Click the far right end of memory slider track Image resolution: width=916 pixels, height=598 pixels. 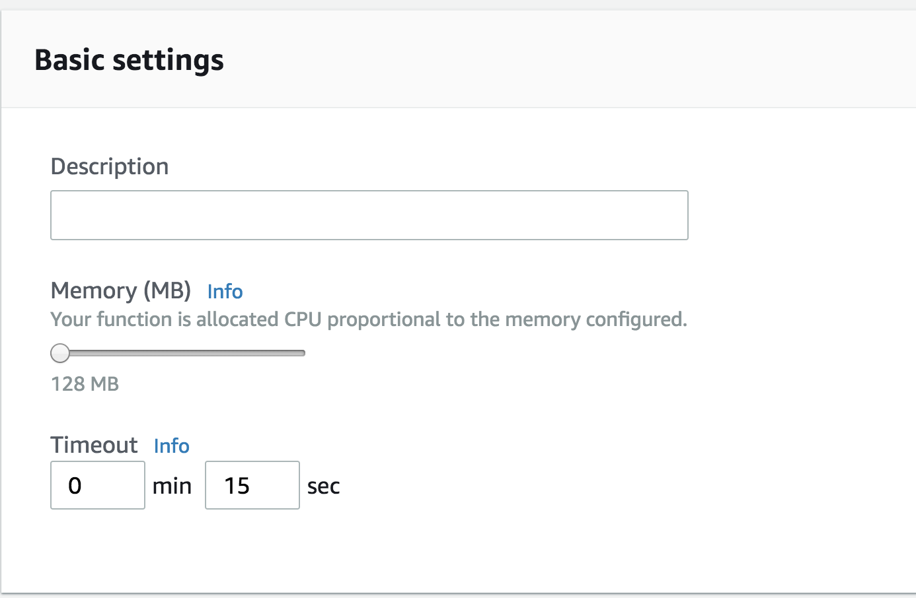point(301,353)
